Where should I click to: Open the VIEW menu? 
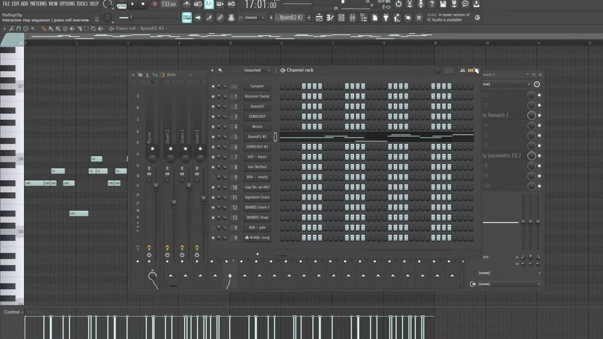tap(53, 4)
